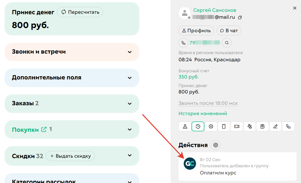Open the discounts badge icon panel
301x183 pixels.
(x=211, y=127)
